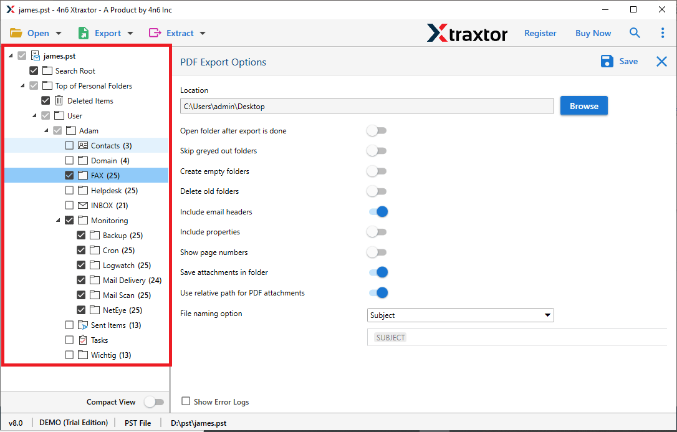Toggle the Compact View switch
Screen dimensions: 677x432
pyautogui.click(x=153, y=402)
